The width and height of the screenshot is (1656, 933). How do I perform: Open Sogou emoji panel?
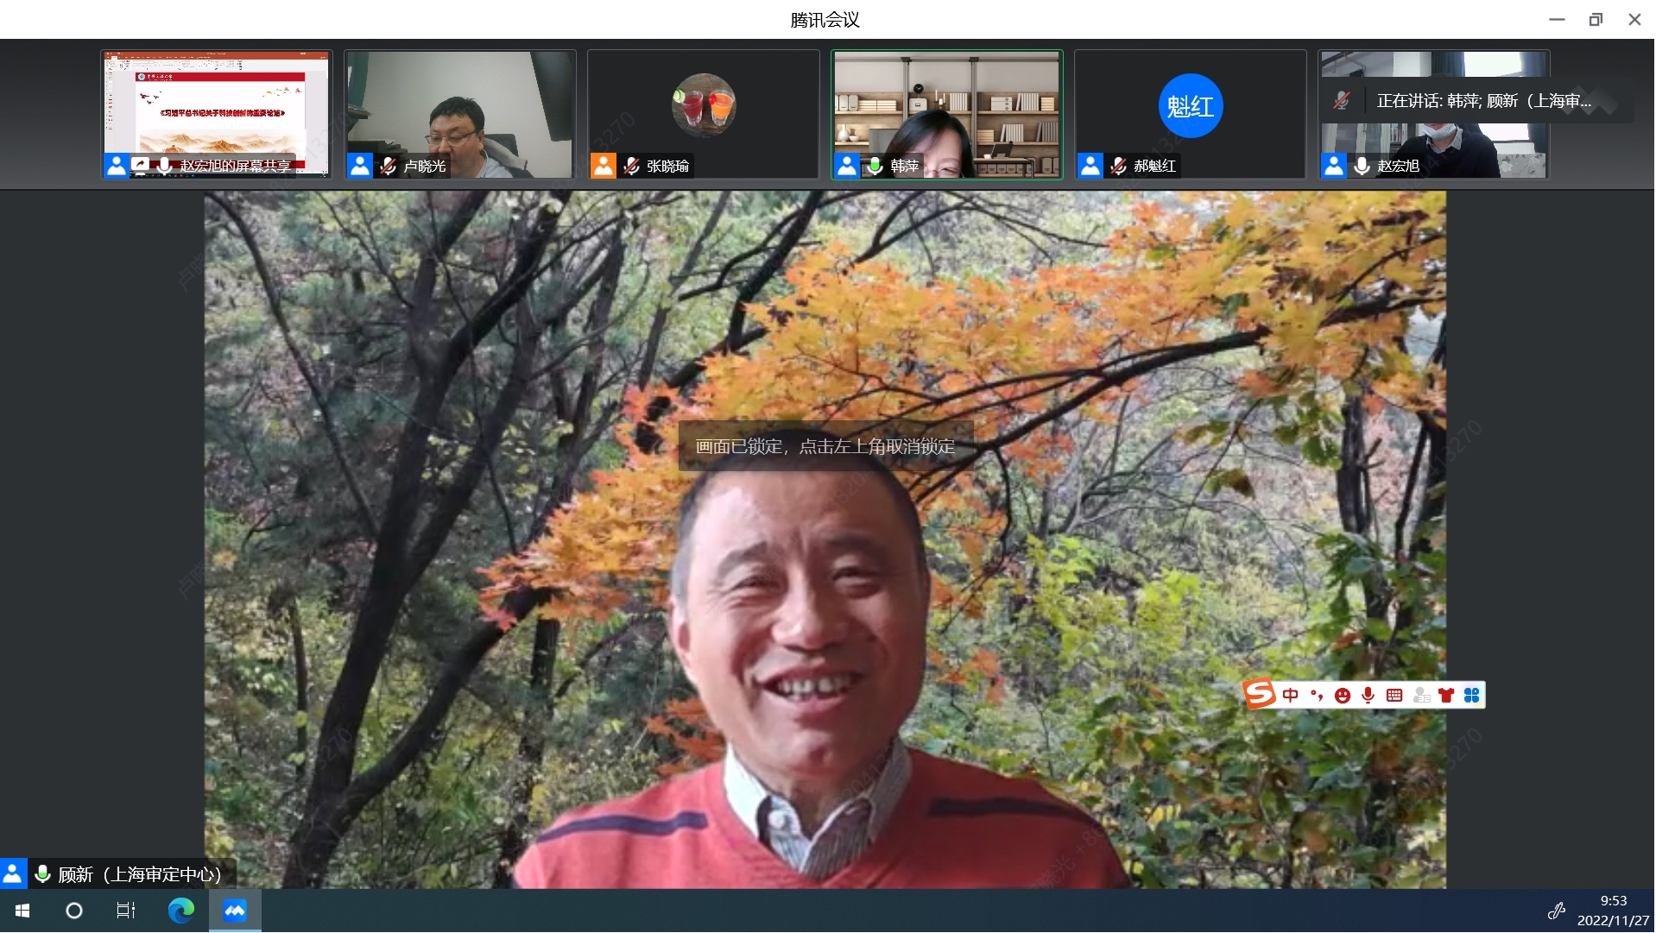[x=1343, y=696]
